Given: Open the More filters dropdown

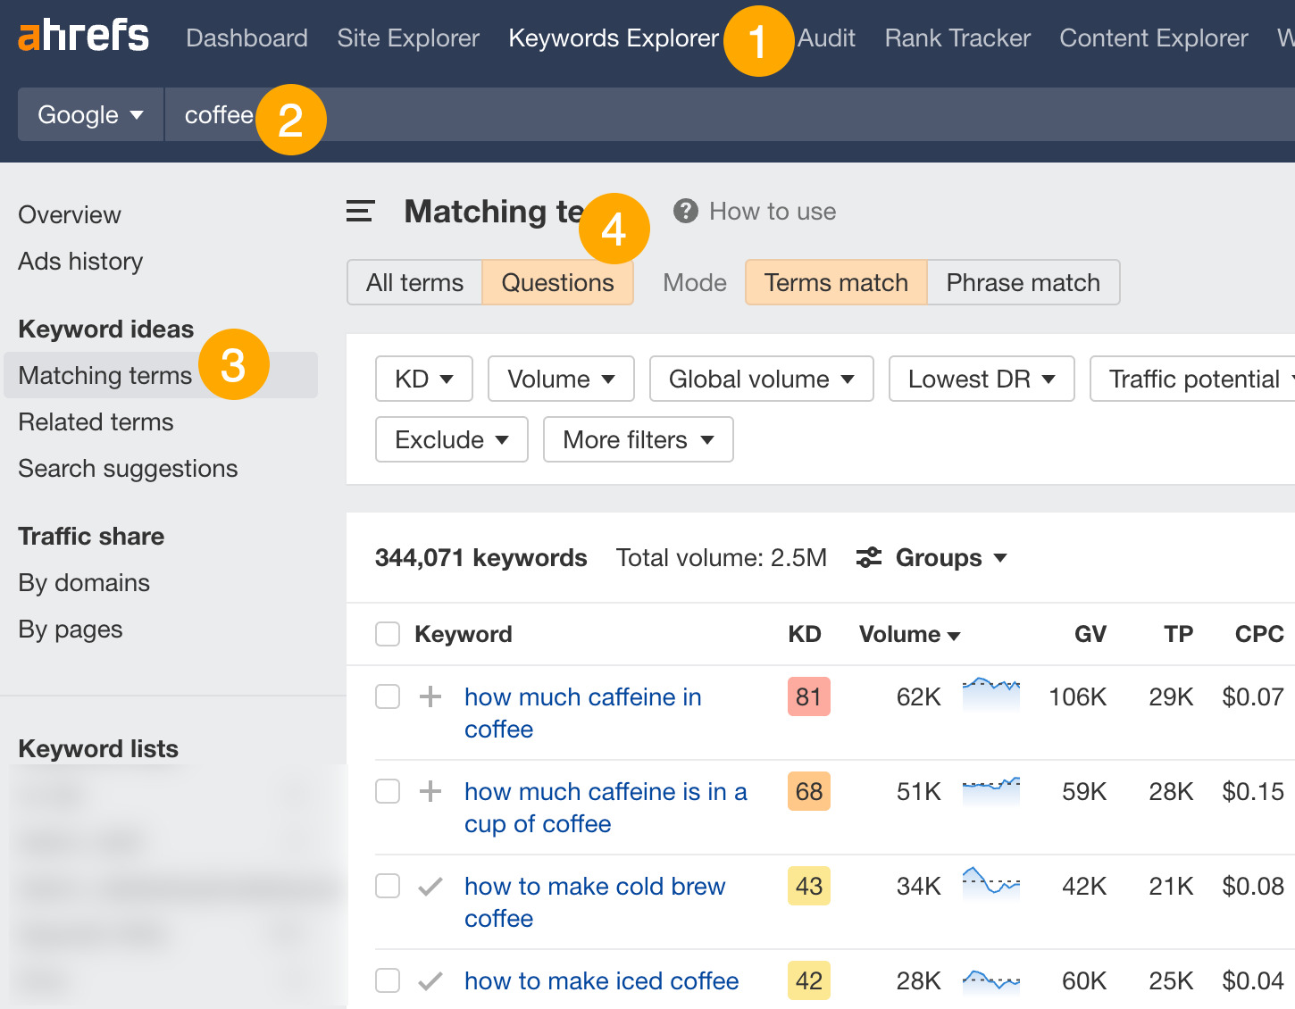Looking at the screenshot, I should click(x=638, y=439).
